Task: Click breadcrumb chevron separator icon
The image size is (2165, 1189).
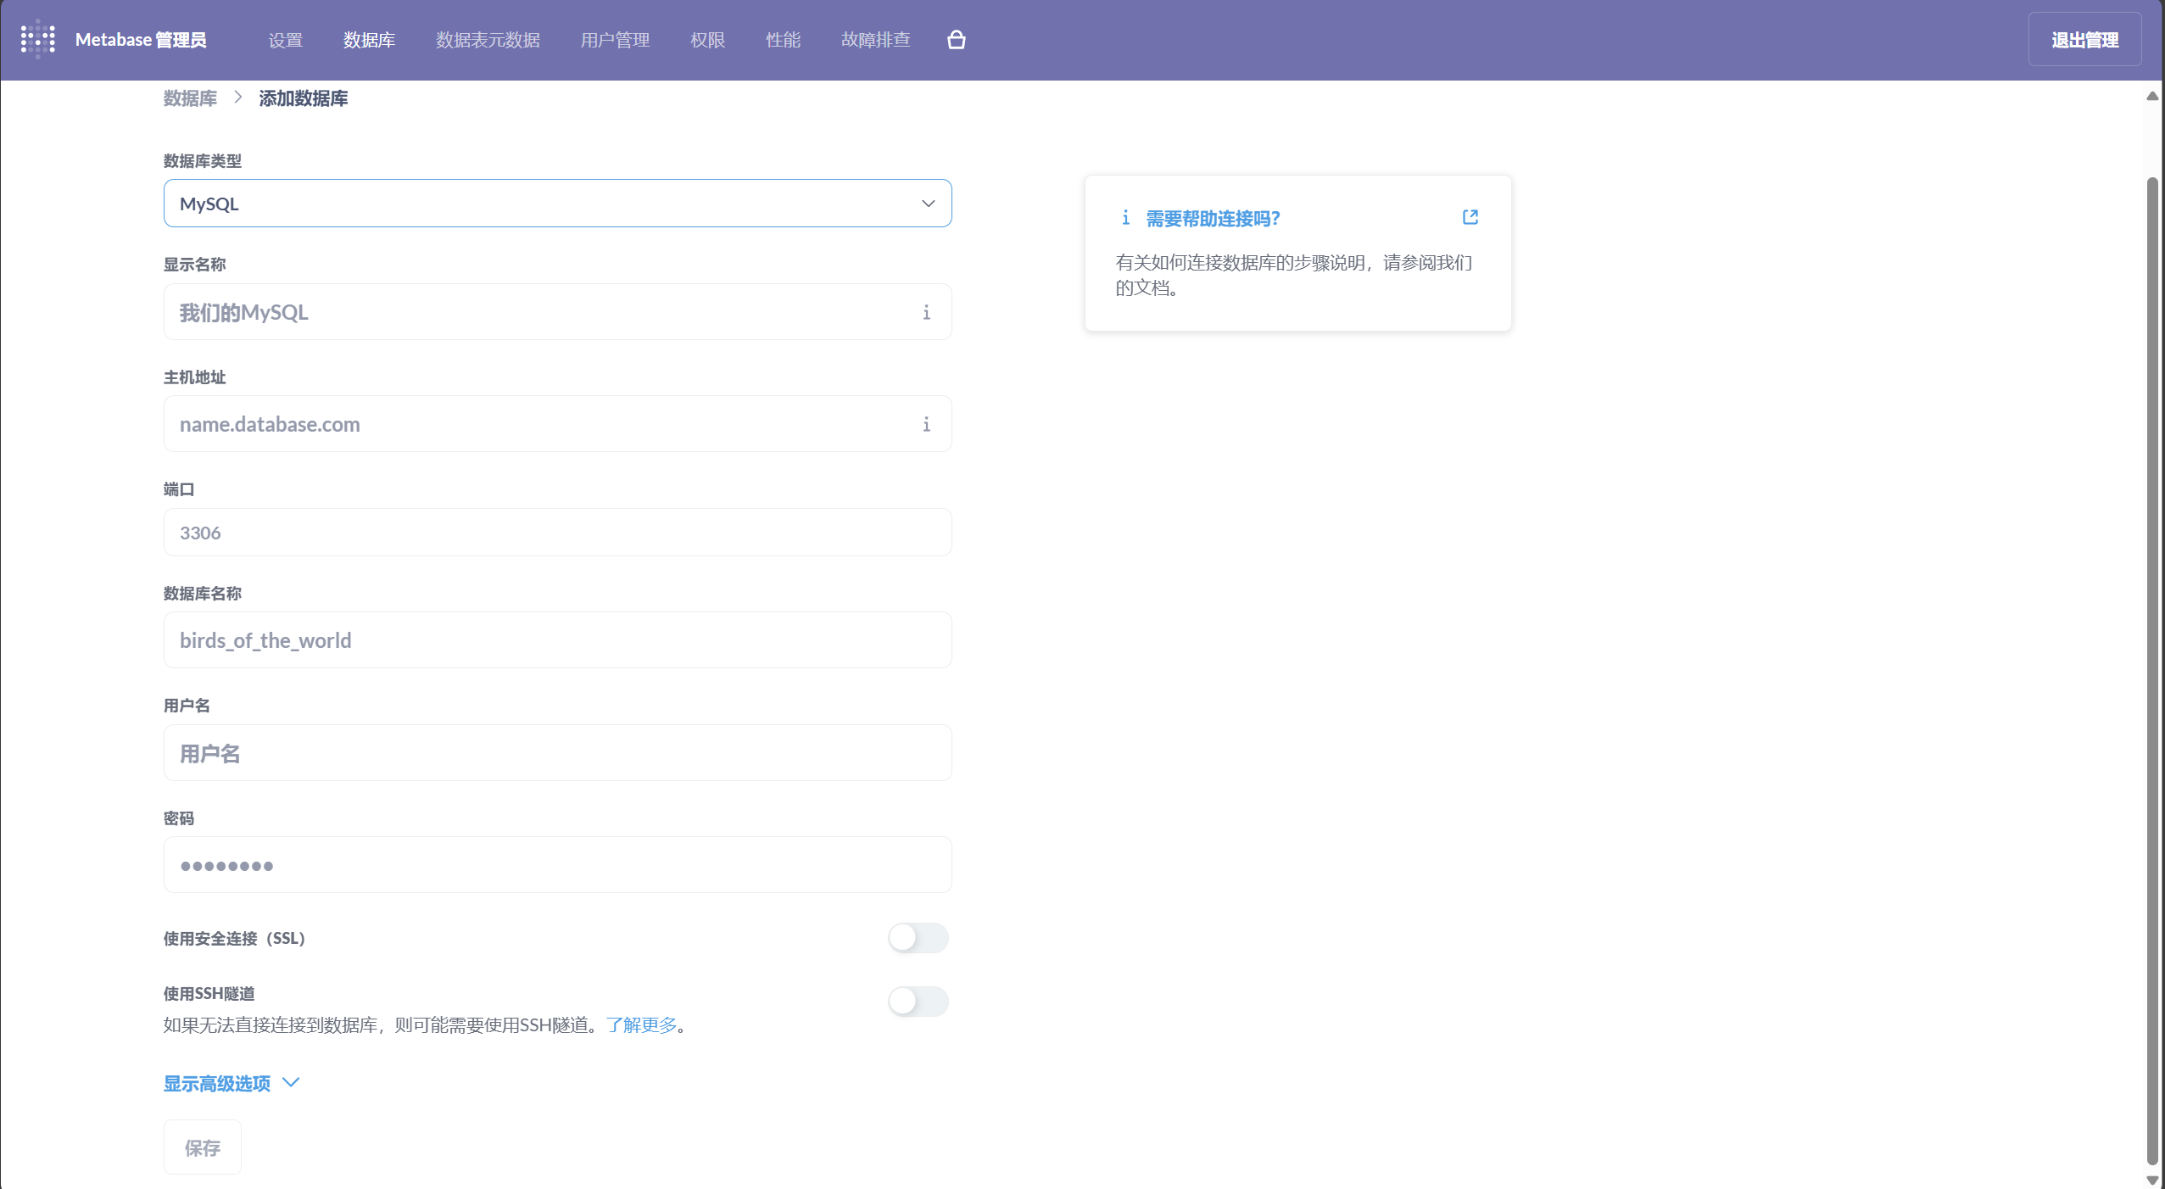Action: tap(238, 98)
